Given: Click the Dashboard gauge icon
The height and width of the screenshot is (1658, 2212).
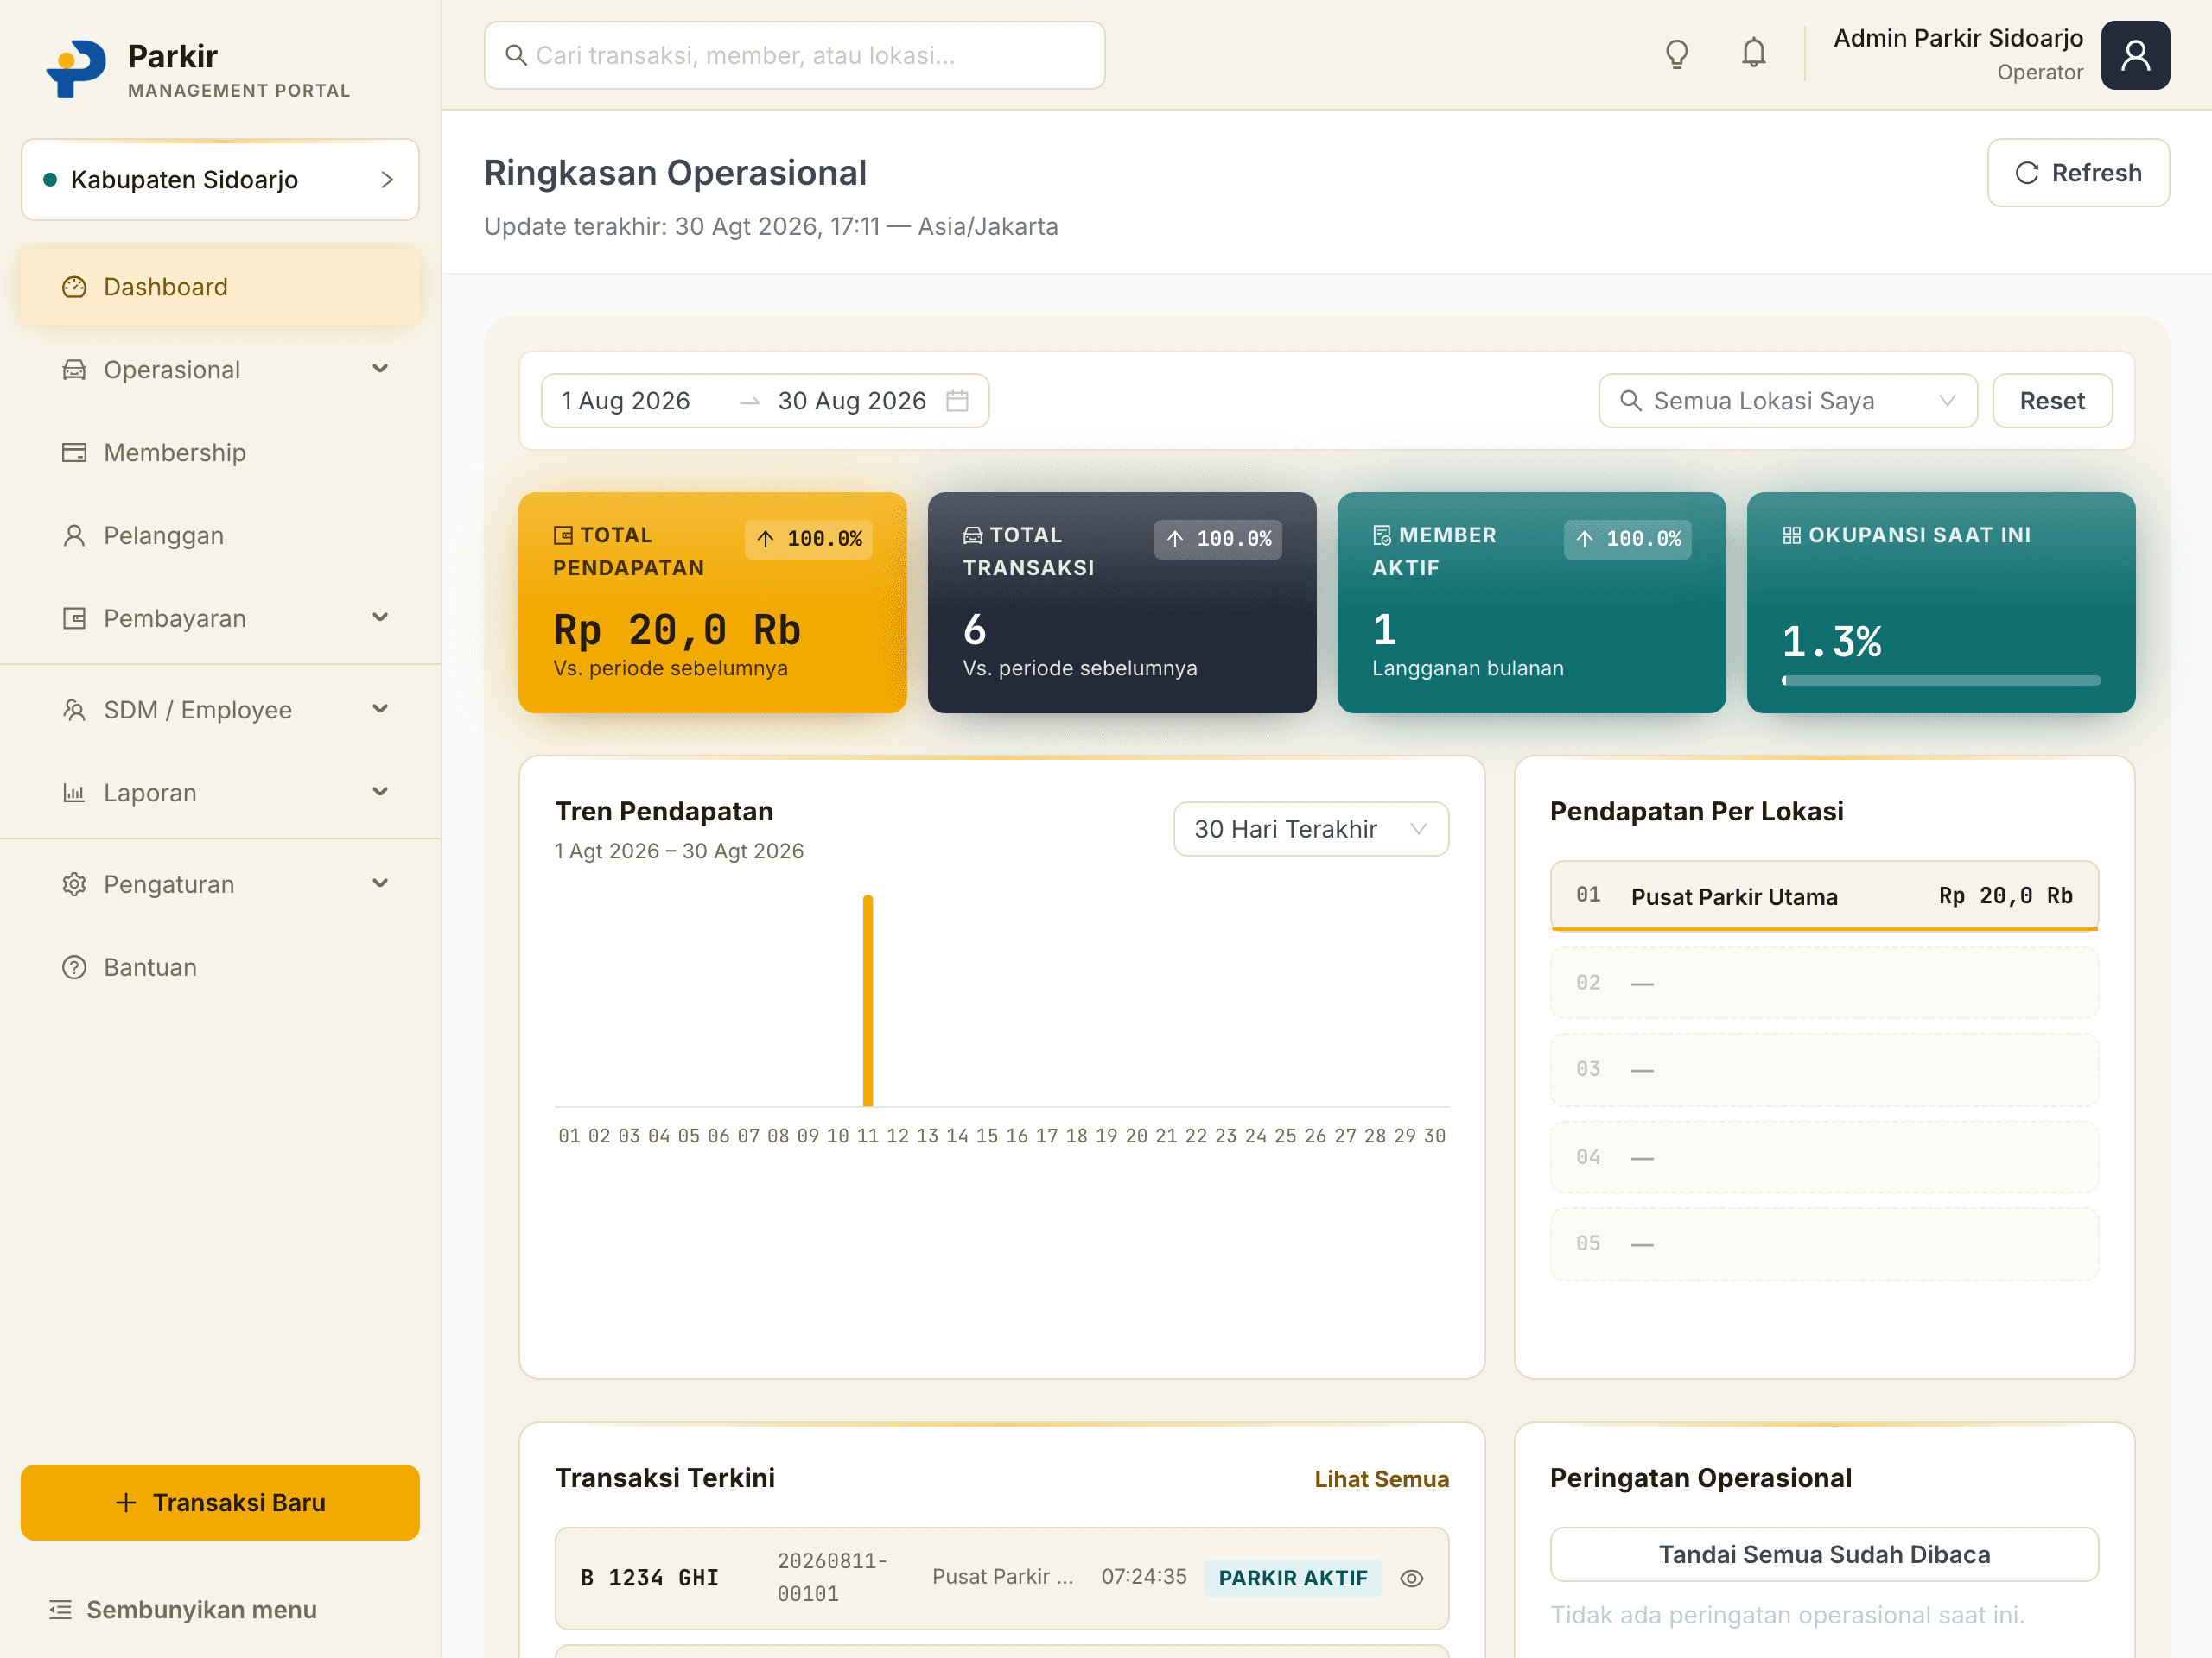Looking at the screenshot, I should (74, 287).
